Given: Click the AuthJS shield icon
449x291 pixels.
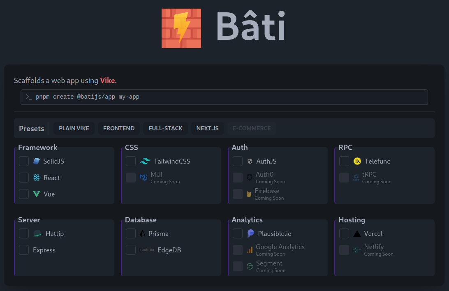Looking at the screenshot, I should [250, 161].
